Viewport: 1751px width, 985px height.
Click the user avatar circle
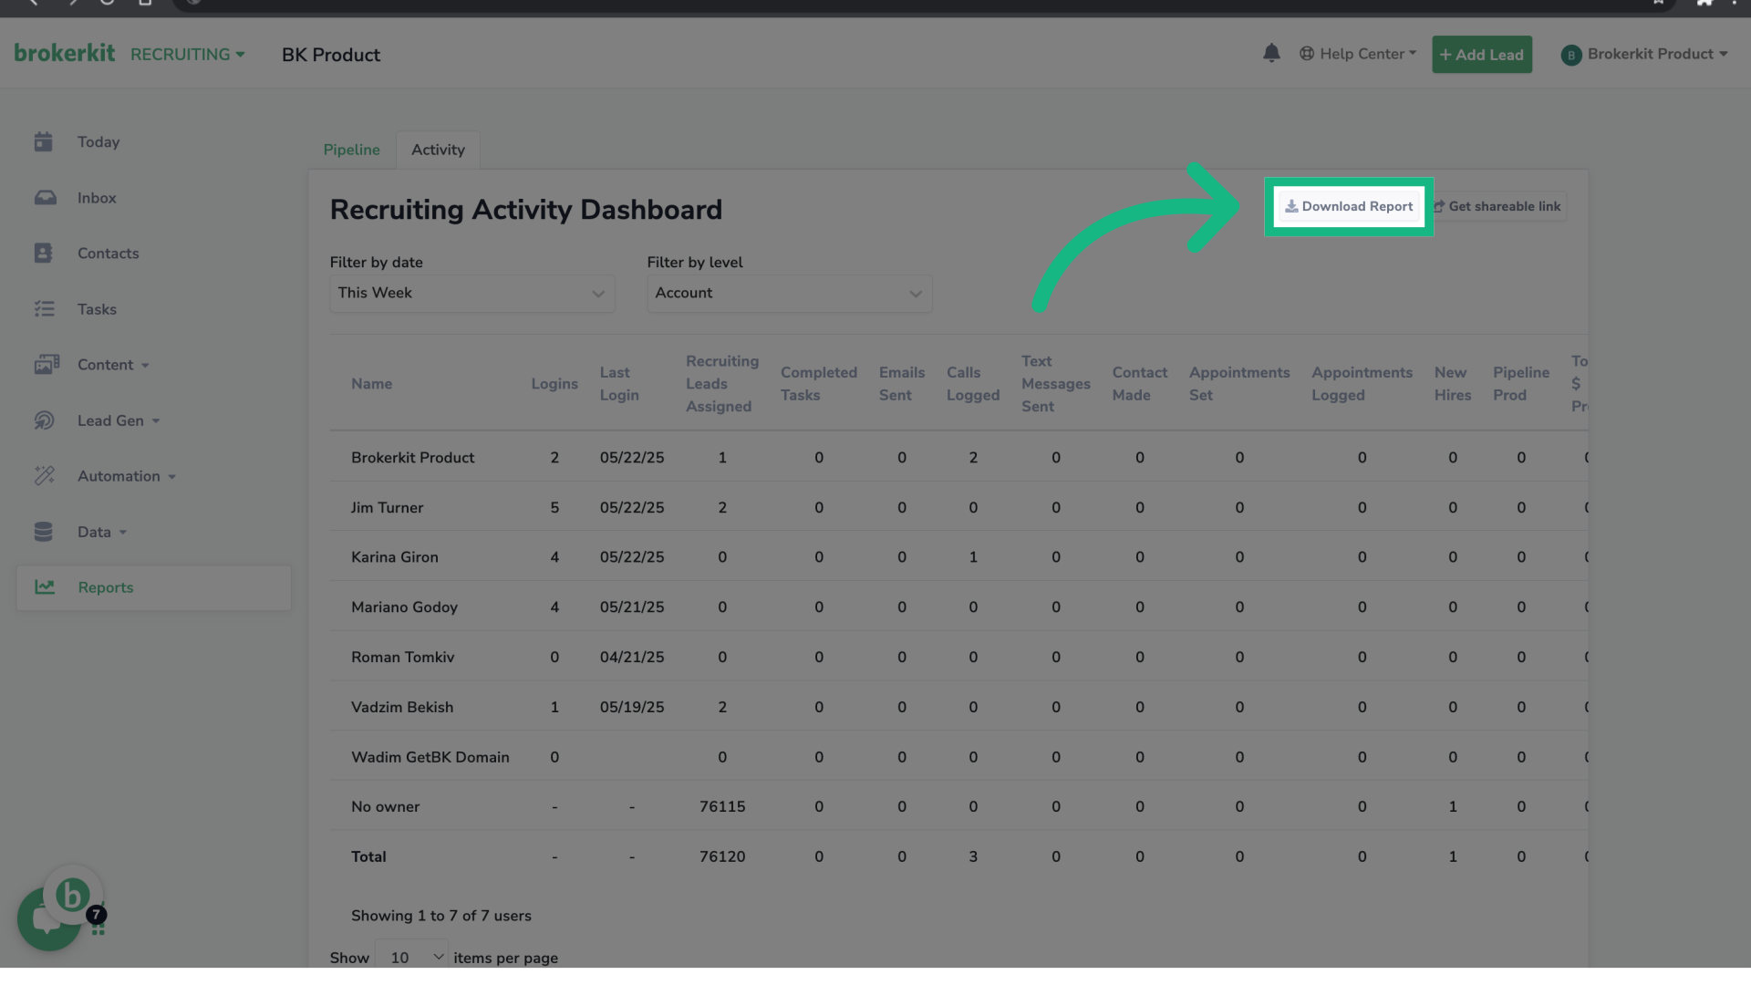1570,55
